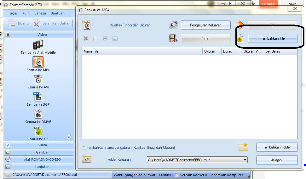Screen dimensions: 306x179
Task: Click the output folder icon near Folder Keluaran
Action: [x=87, y=159]
